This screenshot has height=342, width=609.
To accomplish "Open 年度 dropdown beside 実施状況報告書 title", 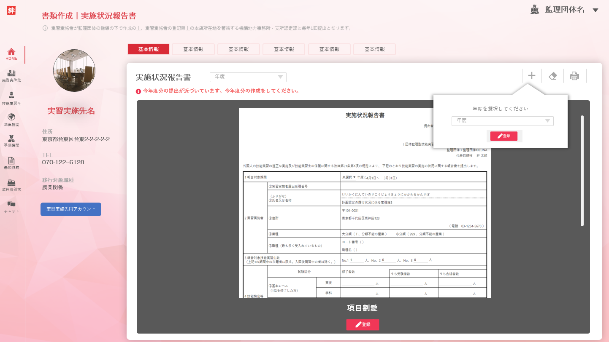I will 248,77.
